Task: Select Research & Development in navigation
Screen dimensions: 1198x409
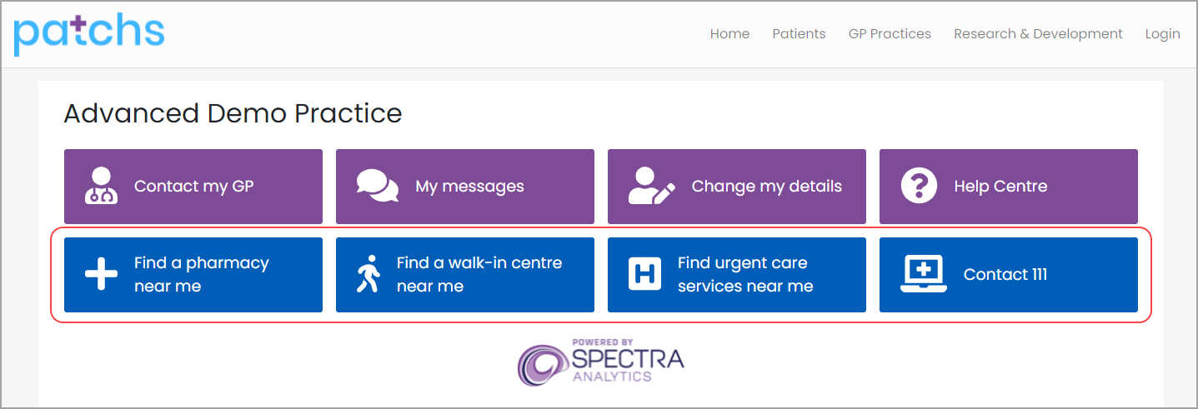Action: [x=1038, y=34]
